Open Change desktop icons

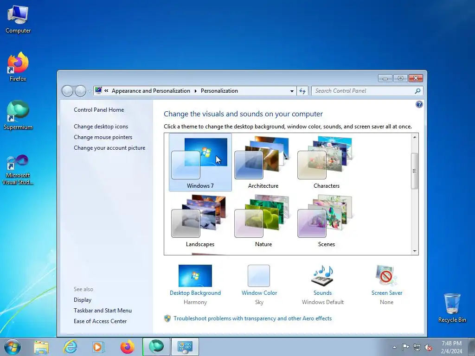tap(101, 127)
